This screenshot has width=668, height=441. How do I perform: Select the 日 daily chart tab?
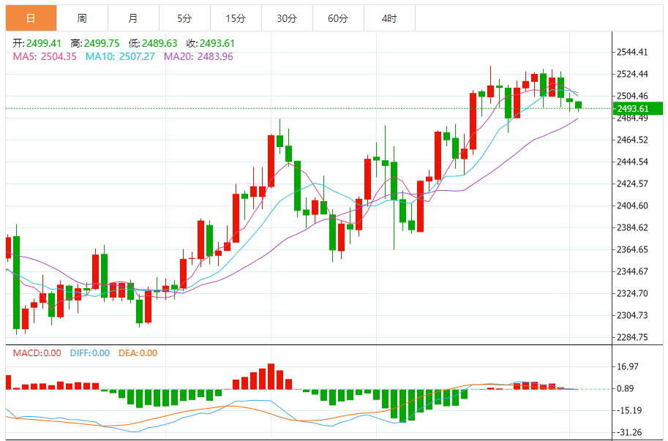pos(31,18)
